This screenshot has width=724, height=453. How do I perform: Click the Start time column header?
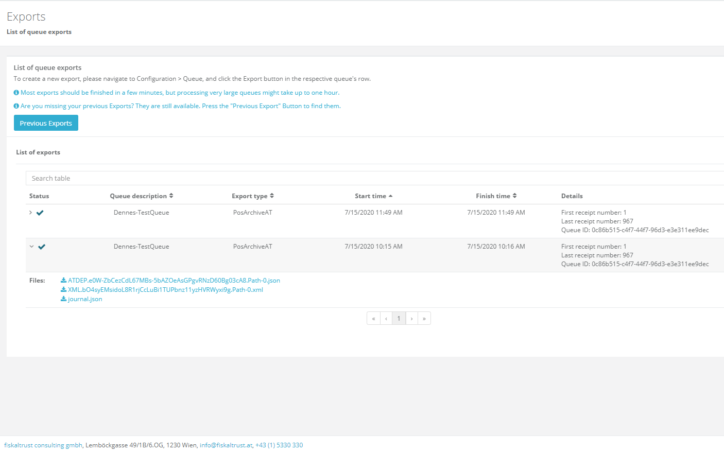(370, 196)
